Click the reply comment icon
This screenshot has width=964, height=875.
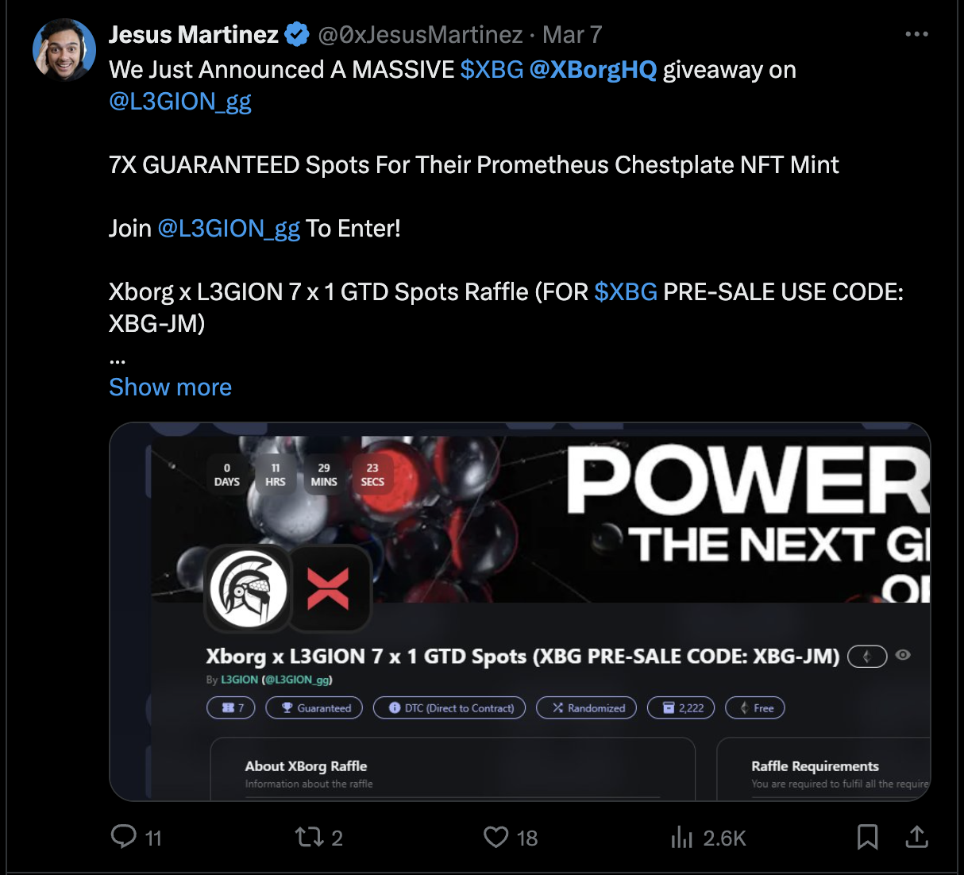(x=123, y=836)
